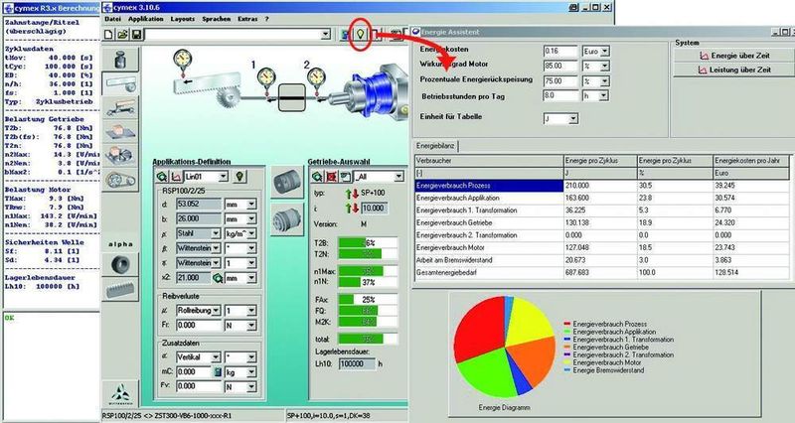795x423 pixels.
Task: Click the new file toolbar icon
Action: (x=109, y=35)
